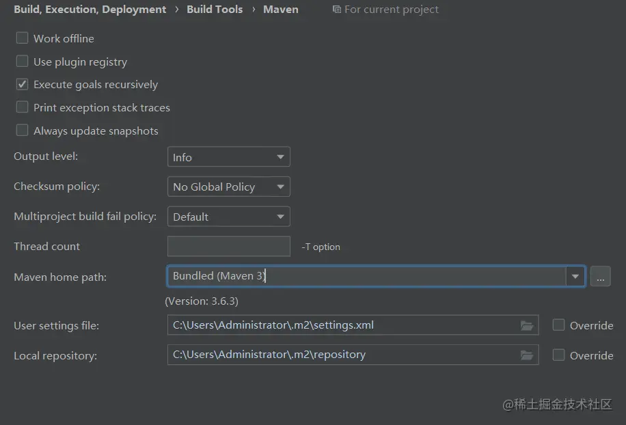Click the Local repository path field
Viewport: 626px width, 425px height.
pyautogui.click(x=342, y=355)
